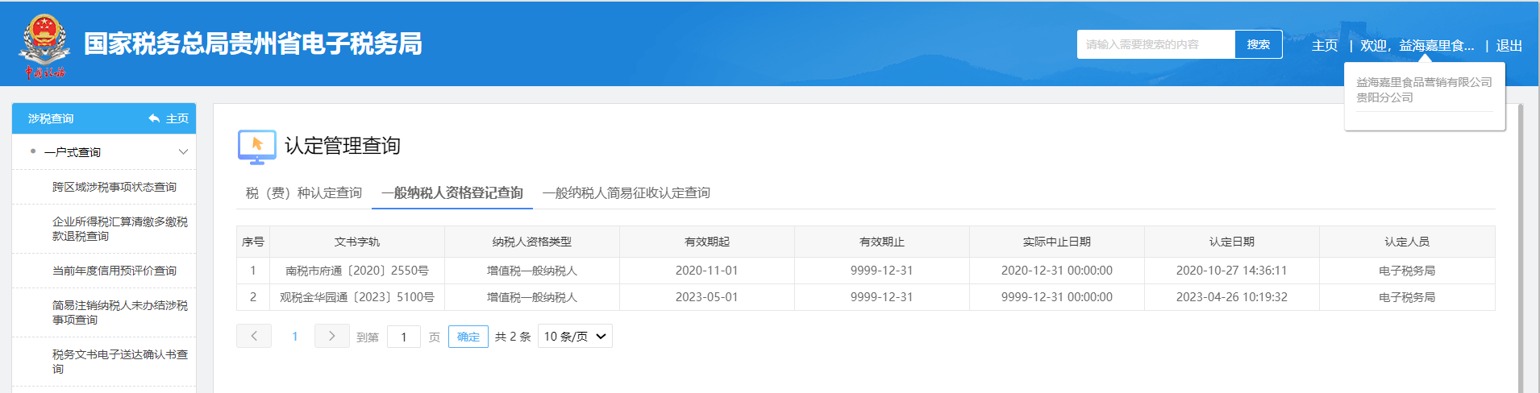The height and width of the screenshot is (393, 1540).
Task: Click the 主页 link in top header
Action: point(1324,46)
